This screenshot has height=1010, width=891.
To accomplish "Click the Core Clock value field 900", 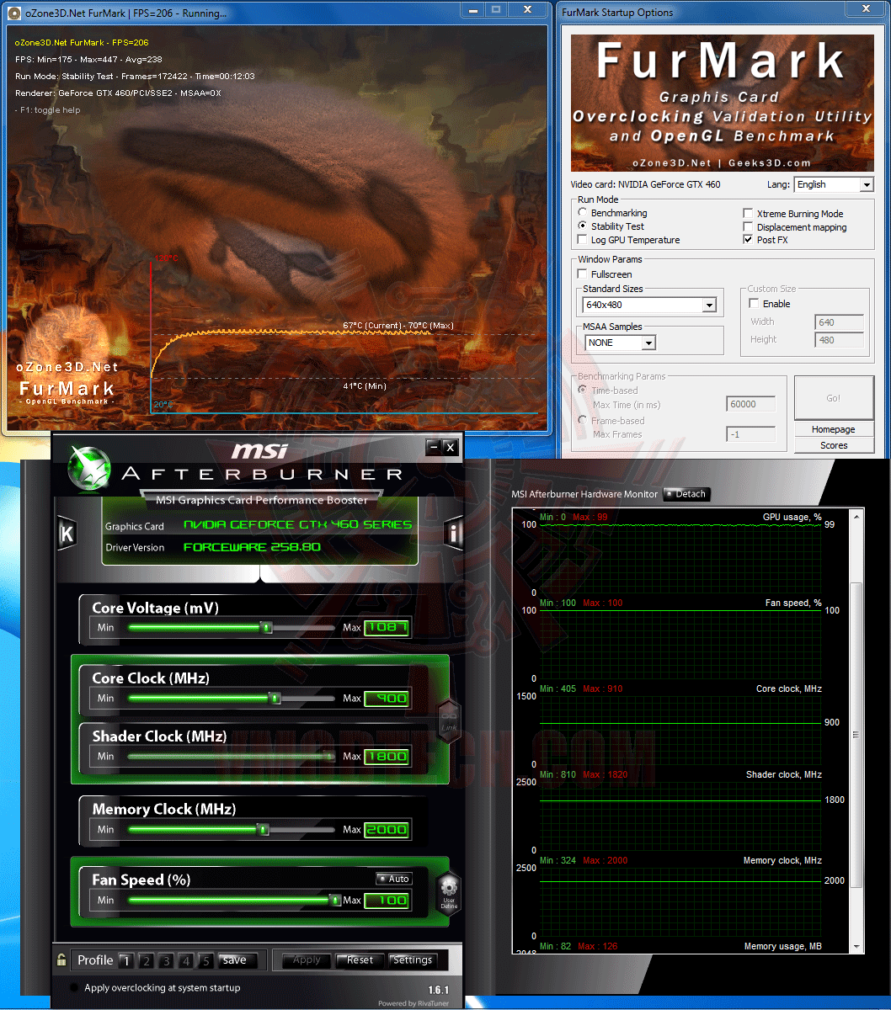I will point(387,698).
